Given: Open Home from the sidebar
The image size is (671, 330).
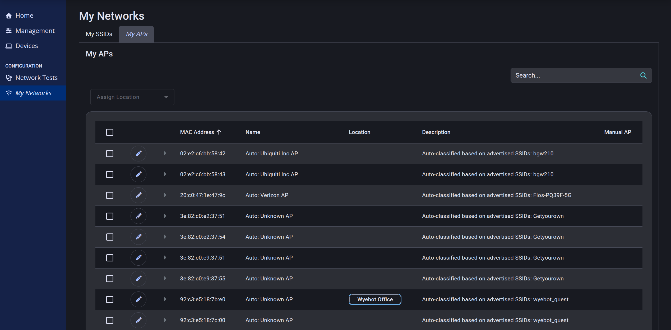Looking at the screenshot, I should pos(33,16).
